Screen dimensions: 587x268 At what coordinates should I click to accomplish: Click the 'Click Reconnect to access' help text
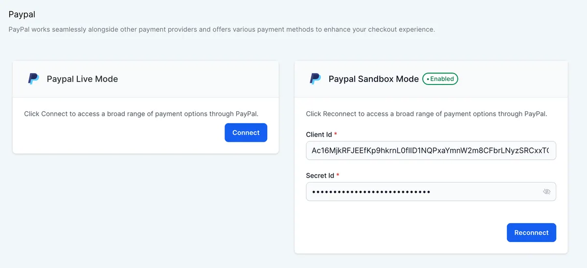click(427, 114)
